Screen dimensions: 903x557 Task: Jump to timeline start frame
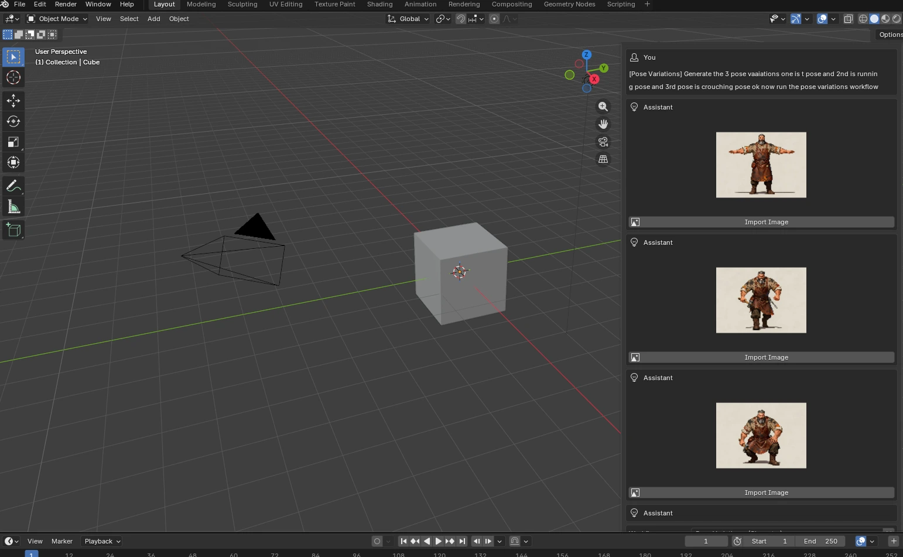click(403, 541)
